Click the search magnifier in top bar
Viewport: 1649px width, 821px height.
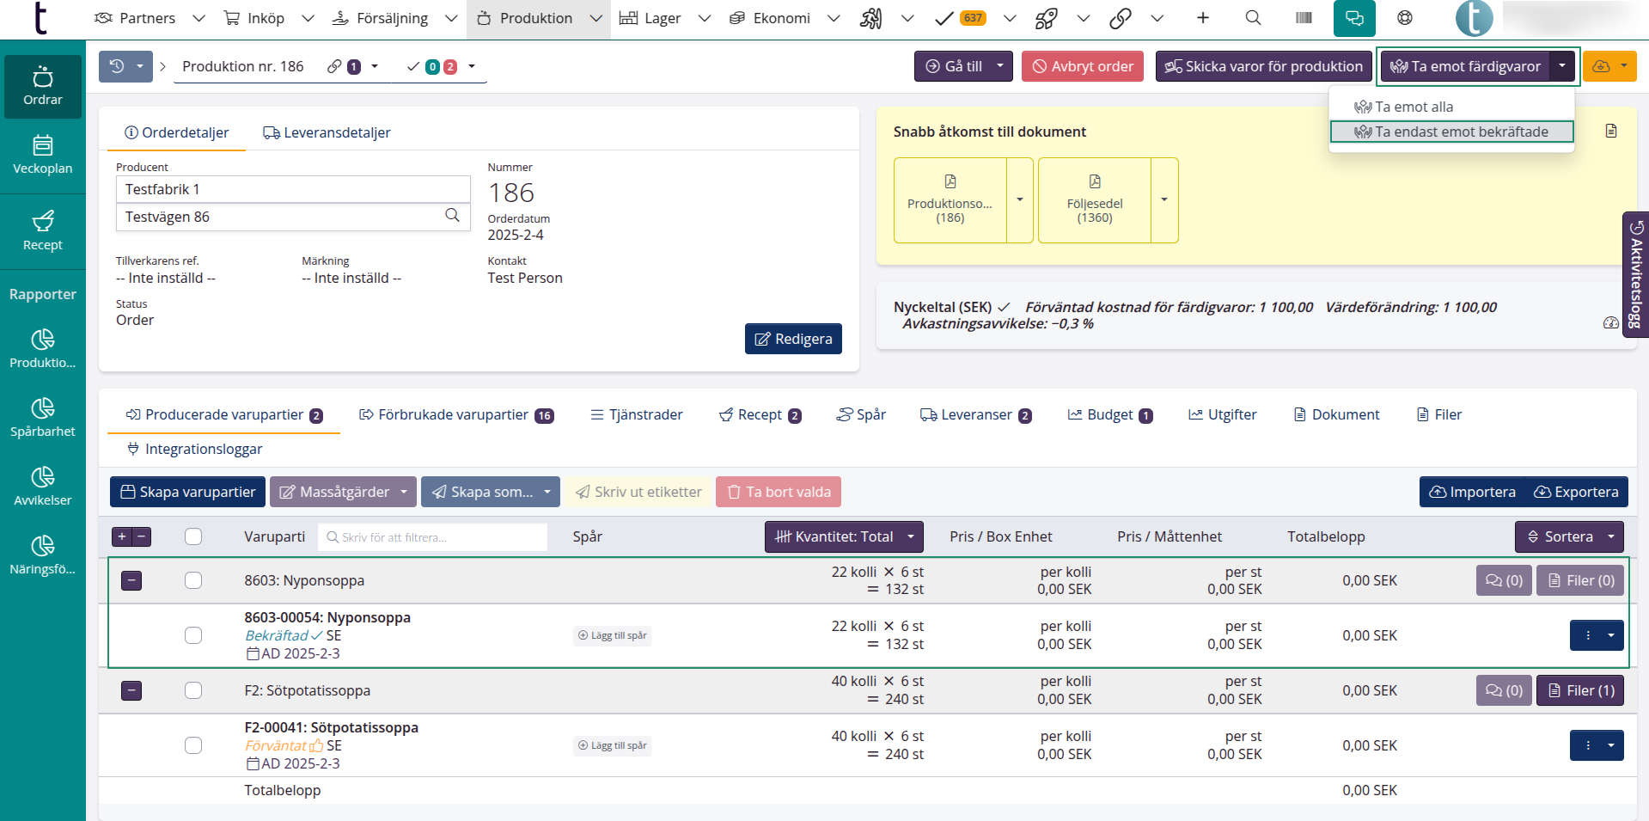(x=1253, y=18)
